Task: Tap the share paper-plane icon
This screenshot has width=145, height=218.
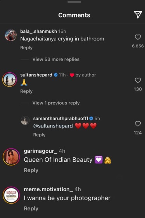Action: pyautogui.click(x=138, y=15)
